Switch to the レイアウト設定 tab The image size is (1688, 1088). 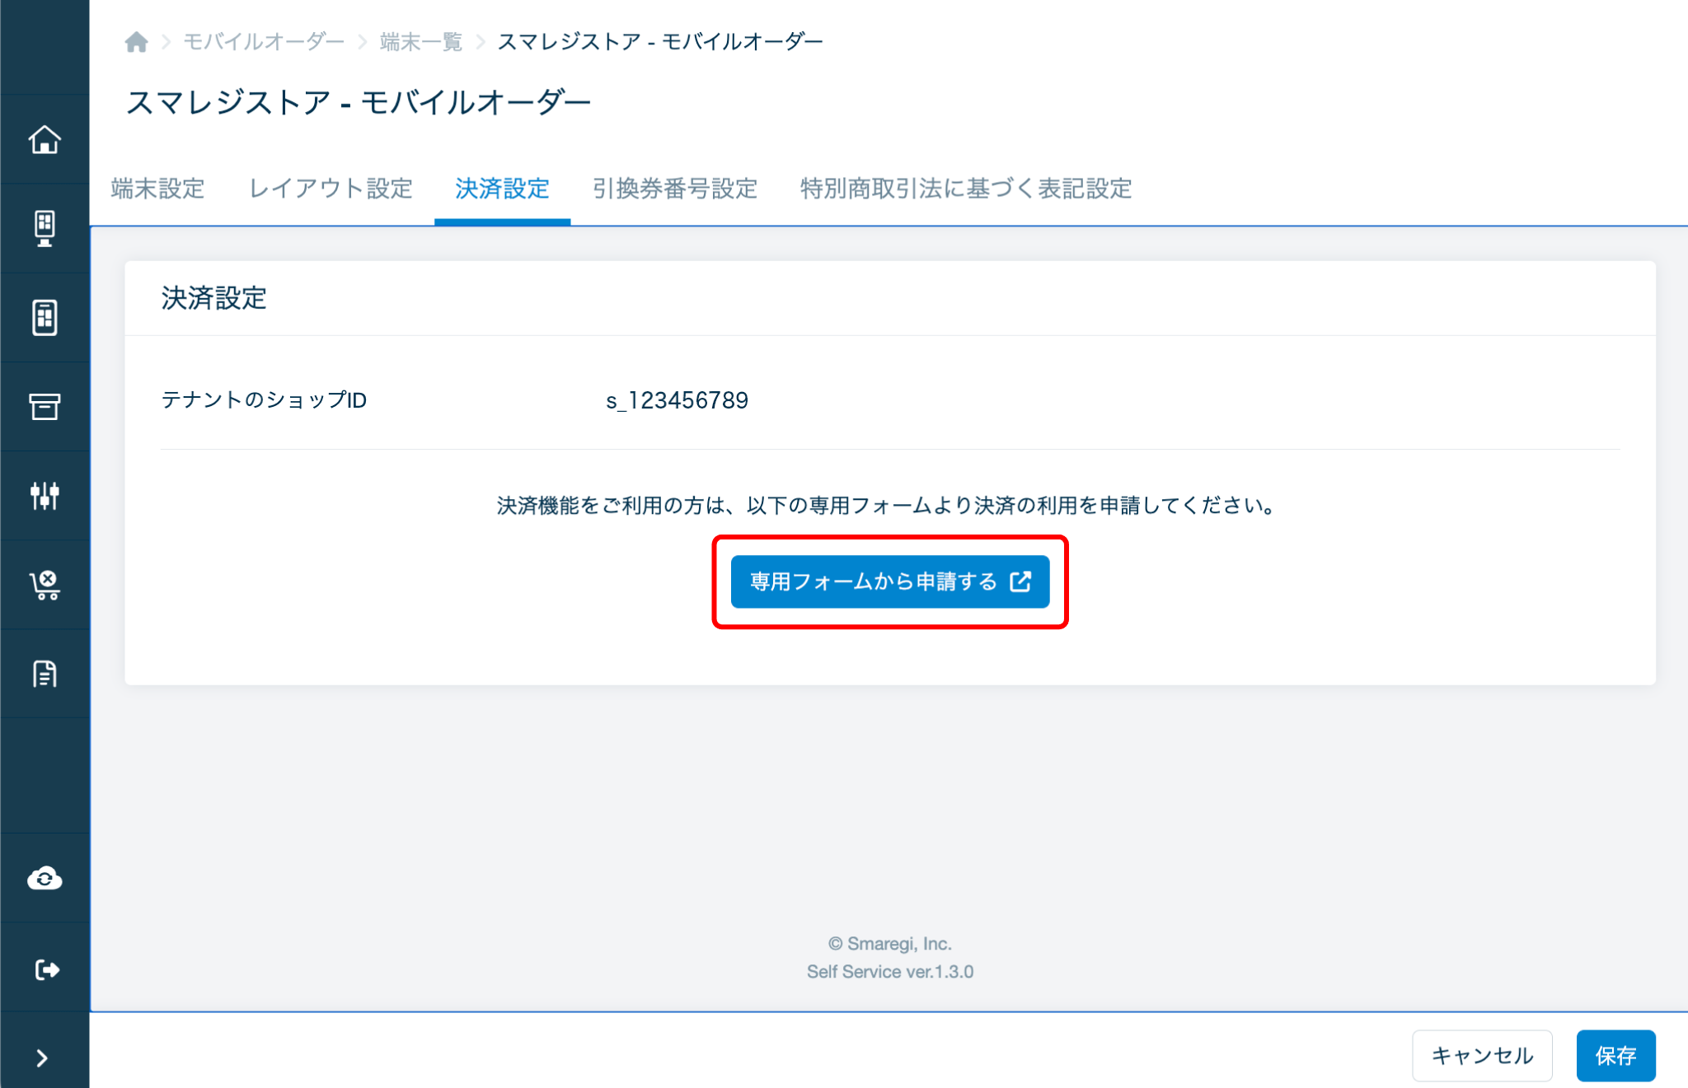point(331,189)
